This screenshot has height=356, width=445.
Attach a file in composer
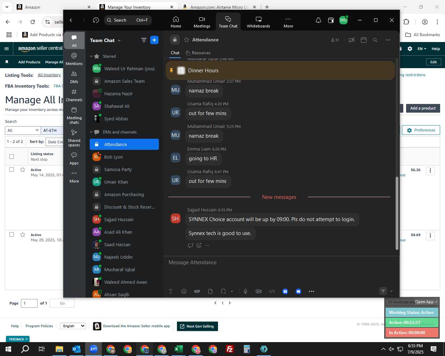click(210, 291)
